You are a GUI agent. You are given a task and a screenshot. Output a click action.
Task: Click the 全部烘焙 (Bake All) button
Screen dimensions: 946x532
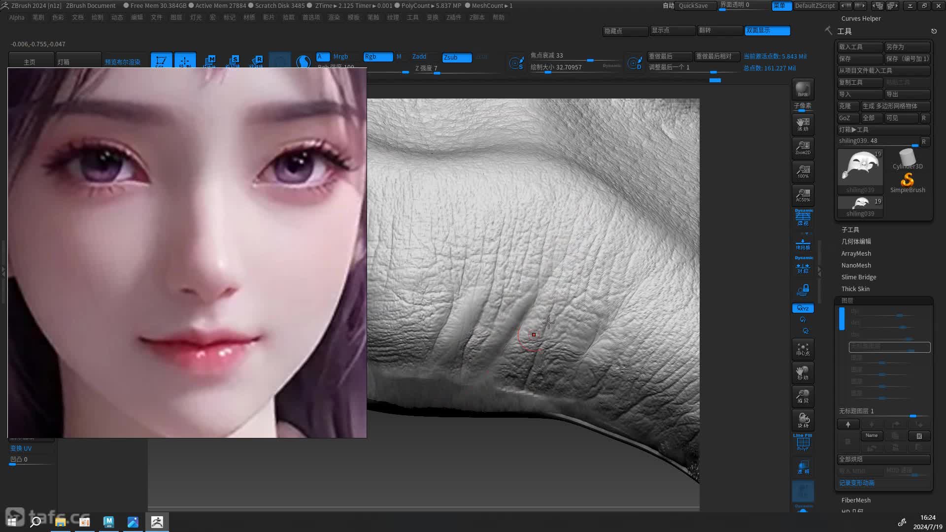(x=884, y=459)
